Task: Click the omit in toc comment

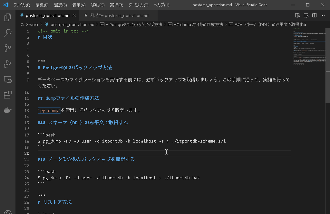Action: pos(63,31)
